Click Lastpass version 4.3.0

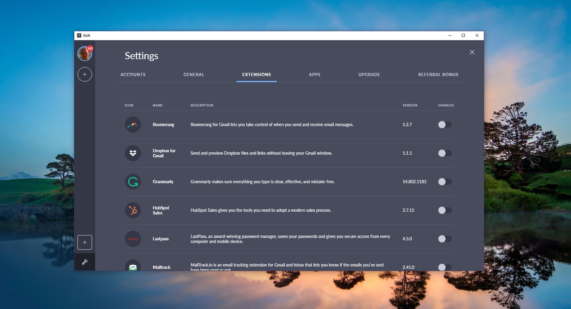[x=407, y=239]
